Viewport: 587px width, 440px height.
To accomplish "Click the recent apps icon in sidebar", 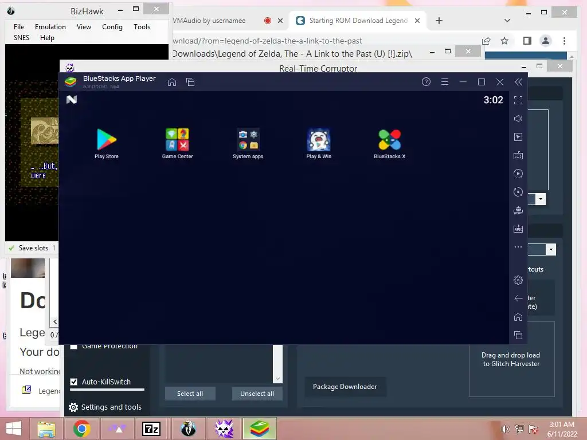I will click(x=518, y=335).
